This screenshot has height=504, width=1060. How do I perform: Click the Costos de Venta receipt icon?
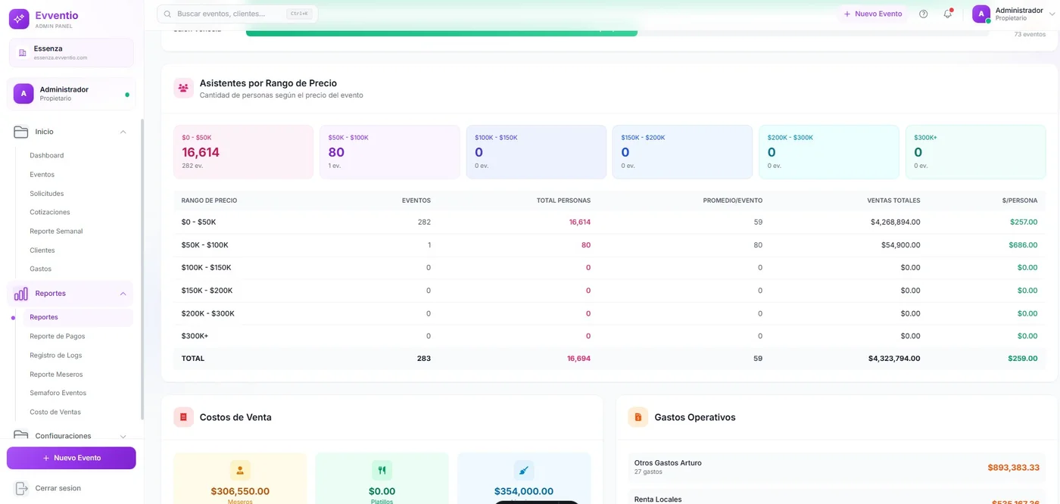pyautogui.click(x=183, y=417)
